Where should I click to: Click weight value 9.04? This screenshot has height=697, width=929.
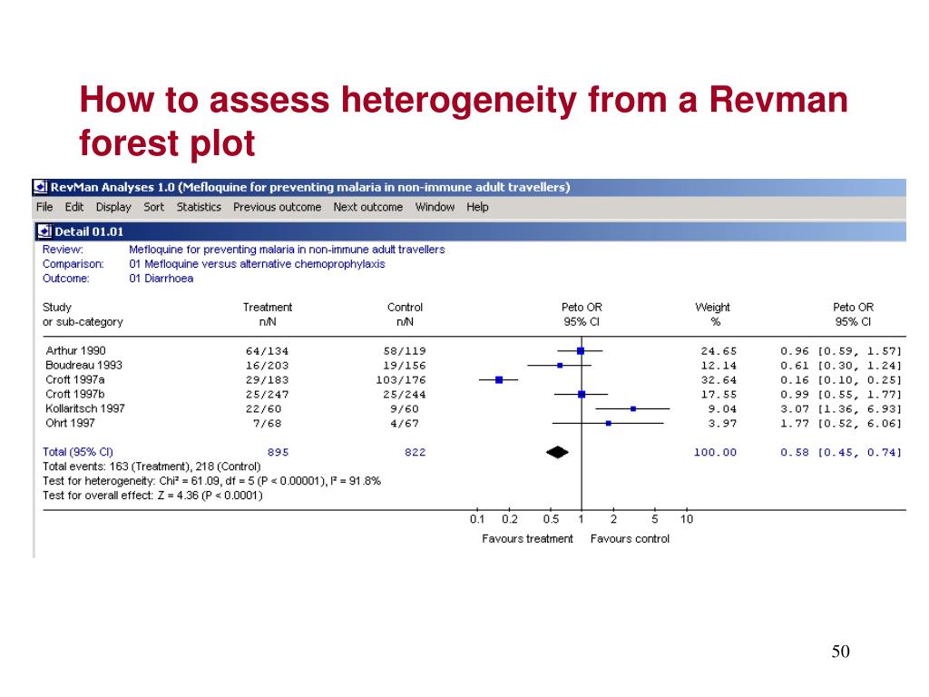722,409
